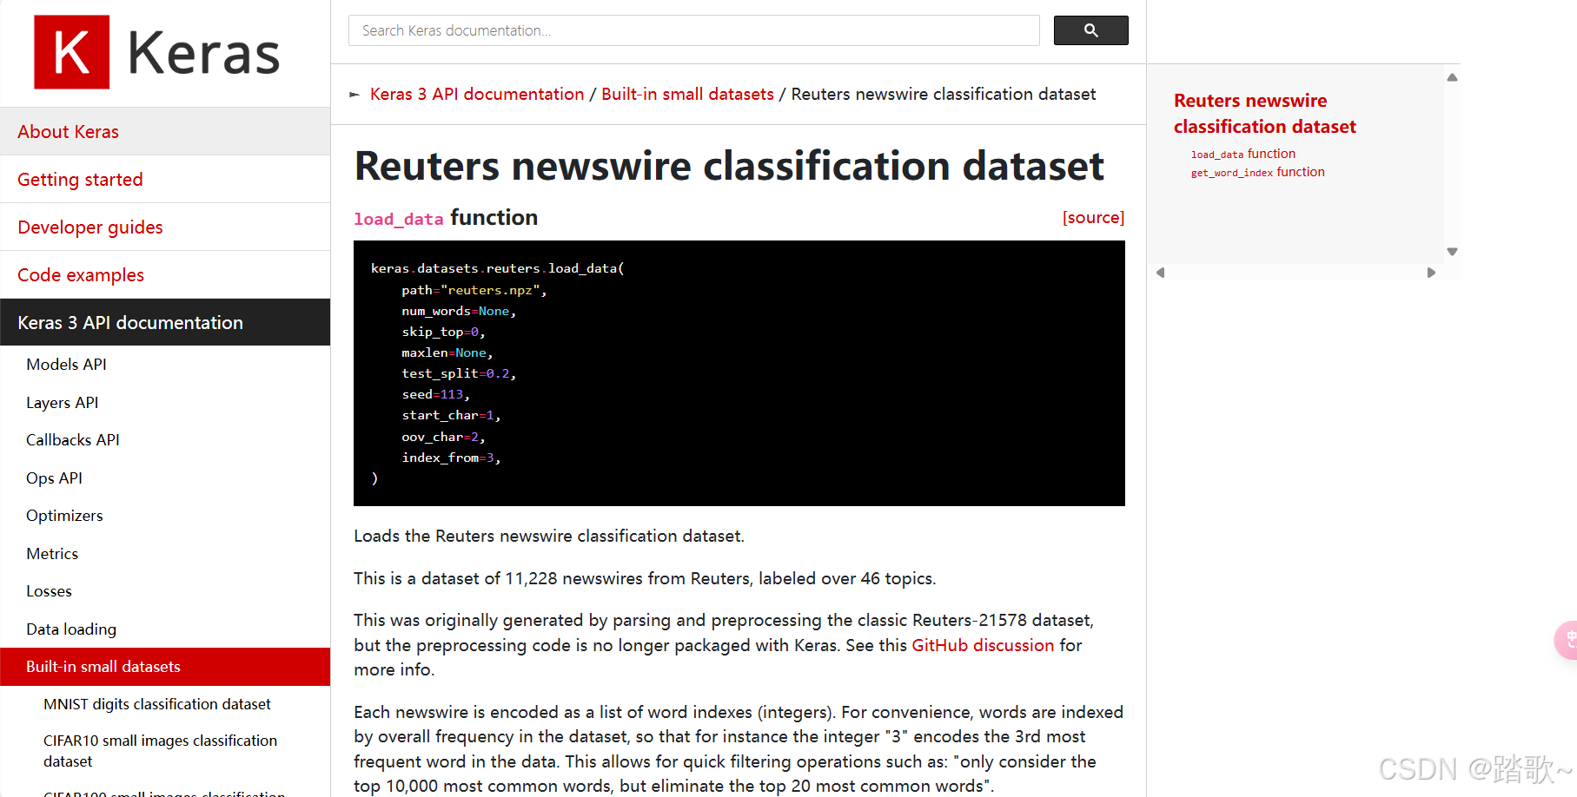This screenshot has height=797, width=1577.
Task: Click the path="reuters.npz" code line
Action: 474,290
